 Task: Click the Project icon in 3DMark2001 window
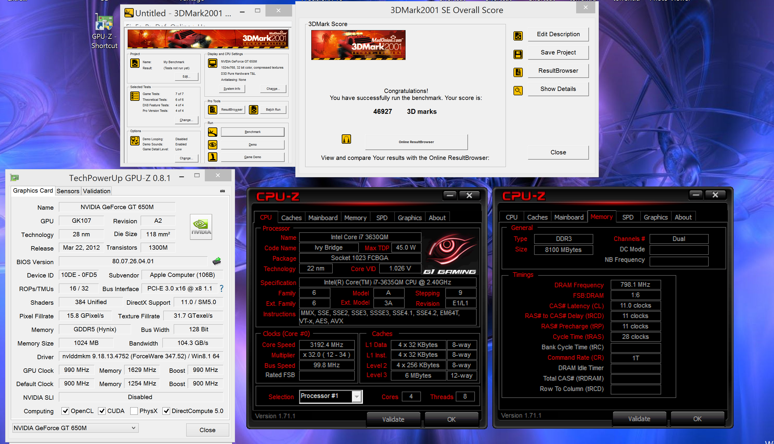pos(135,63)
